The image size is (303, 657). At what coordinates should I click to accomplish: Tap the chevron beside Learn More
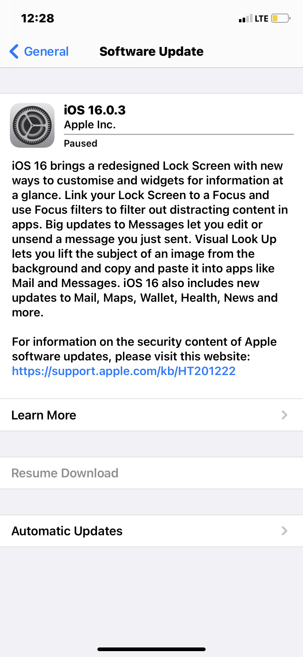(x=284, y=415)
